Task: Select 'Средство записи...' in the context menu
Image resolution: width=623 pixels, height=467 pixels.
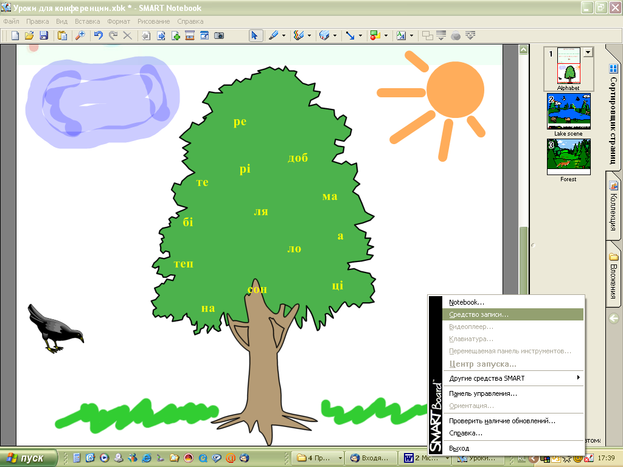Action: tap(478, 314)
